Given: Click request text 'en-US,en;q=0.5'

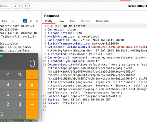Looking at the screenshot, I should coord(19,47).
